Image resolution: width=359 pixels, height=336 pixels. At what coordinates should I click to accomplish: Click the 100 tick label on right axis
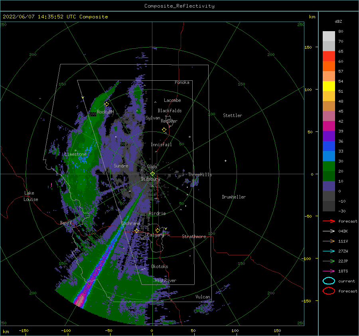308,89
